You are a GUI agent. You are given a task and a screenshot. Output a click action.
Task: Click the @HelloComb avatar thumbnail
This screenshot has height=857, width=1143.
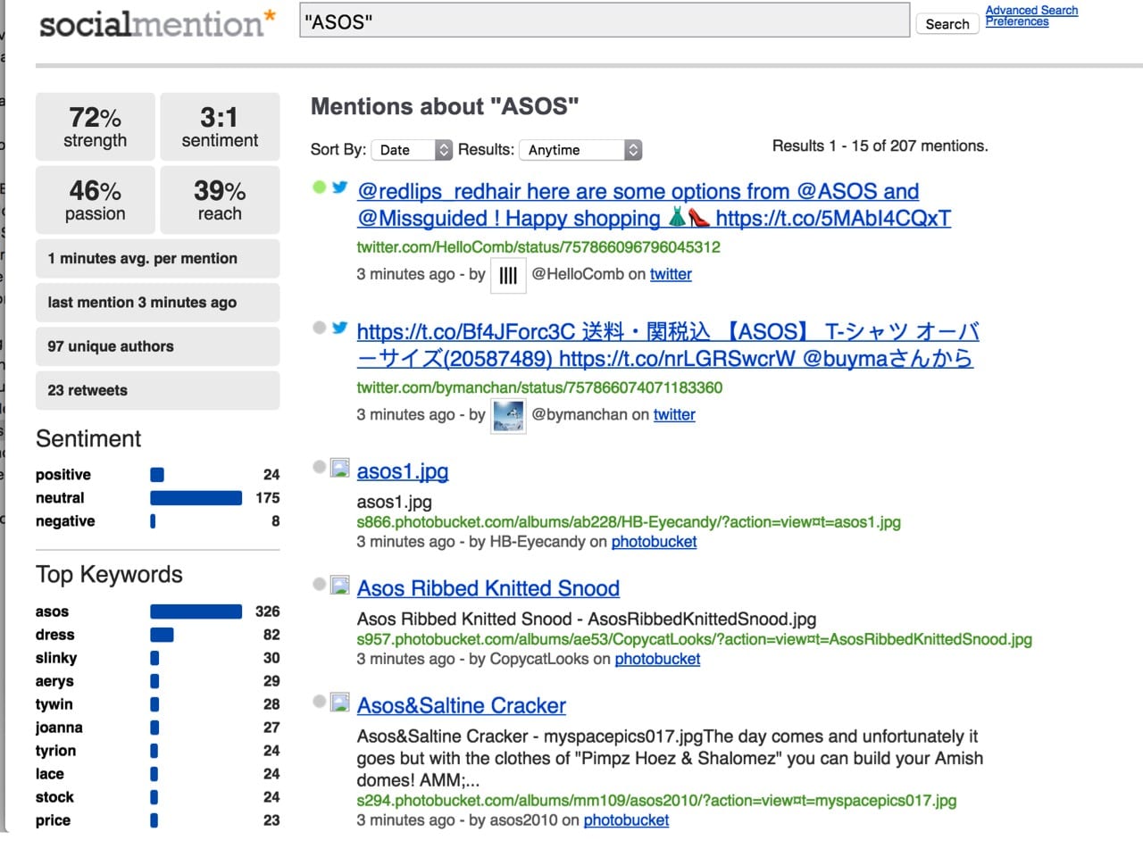508,275
